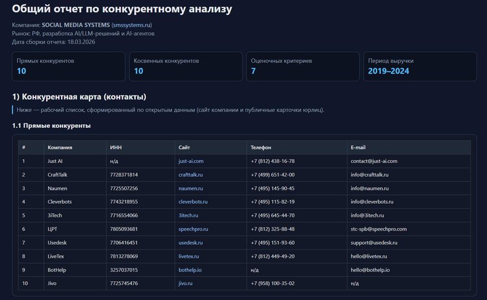This screenshot has width=487, height=300.
Task: Click phone +7 (812) 449-49-20
Action: (273, 256)
